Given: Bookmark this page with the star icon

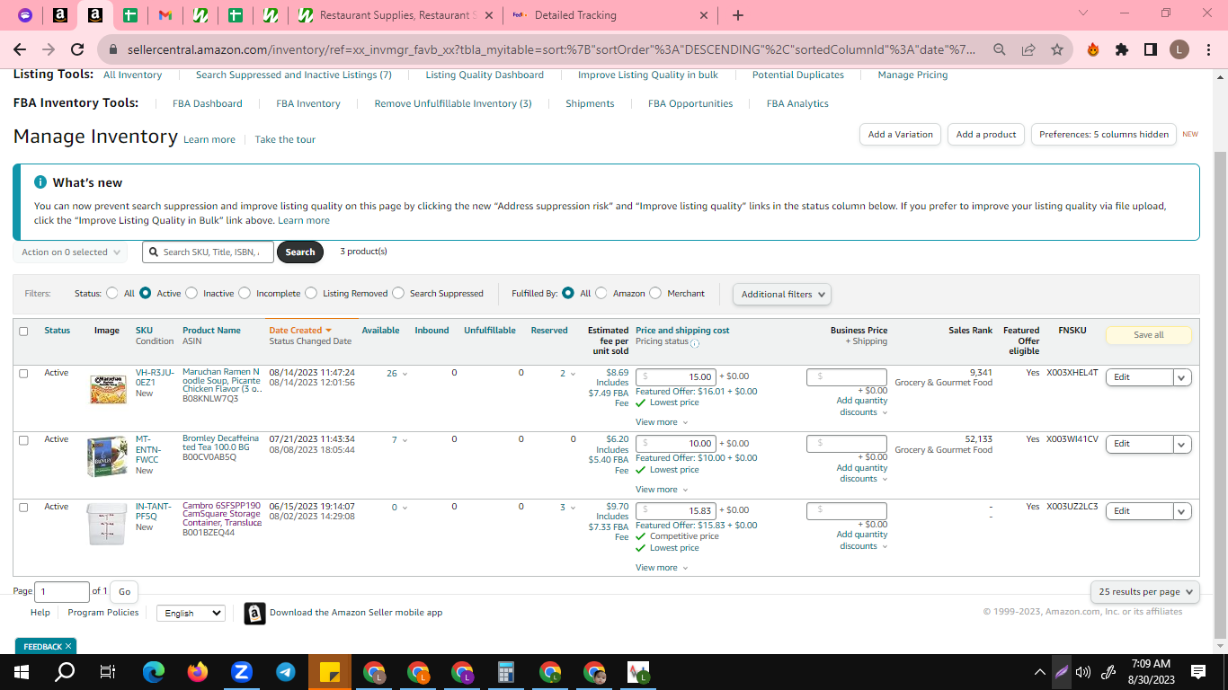Looking at the screenshot, I should coord(1057,50).
